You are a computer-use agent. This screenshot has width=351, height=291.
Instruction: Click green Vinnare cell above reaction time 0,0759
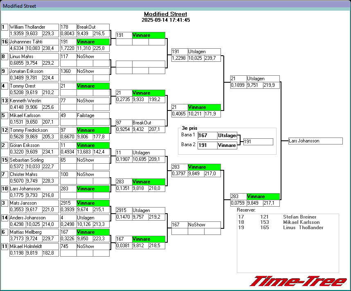[263, 196]
